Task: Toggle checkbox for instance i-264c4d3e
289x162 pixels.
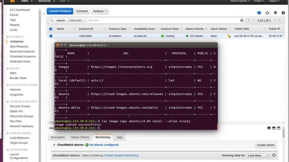Action: [x=51, y=36]
